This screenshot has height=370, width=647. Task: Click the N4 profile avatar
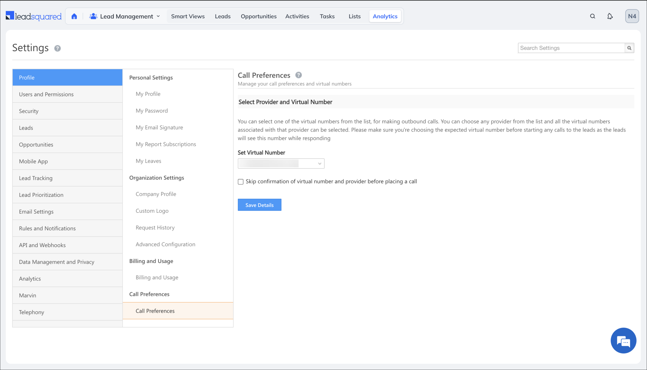632,16
